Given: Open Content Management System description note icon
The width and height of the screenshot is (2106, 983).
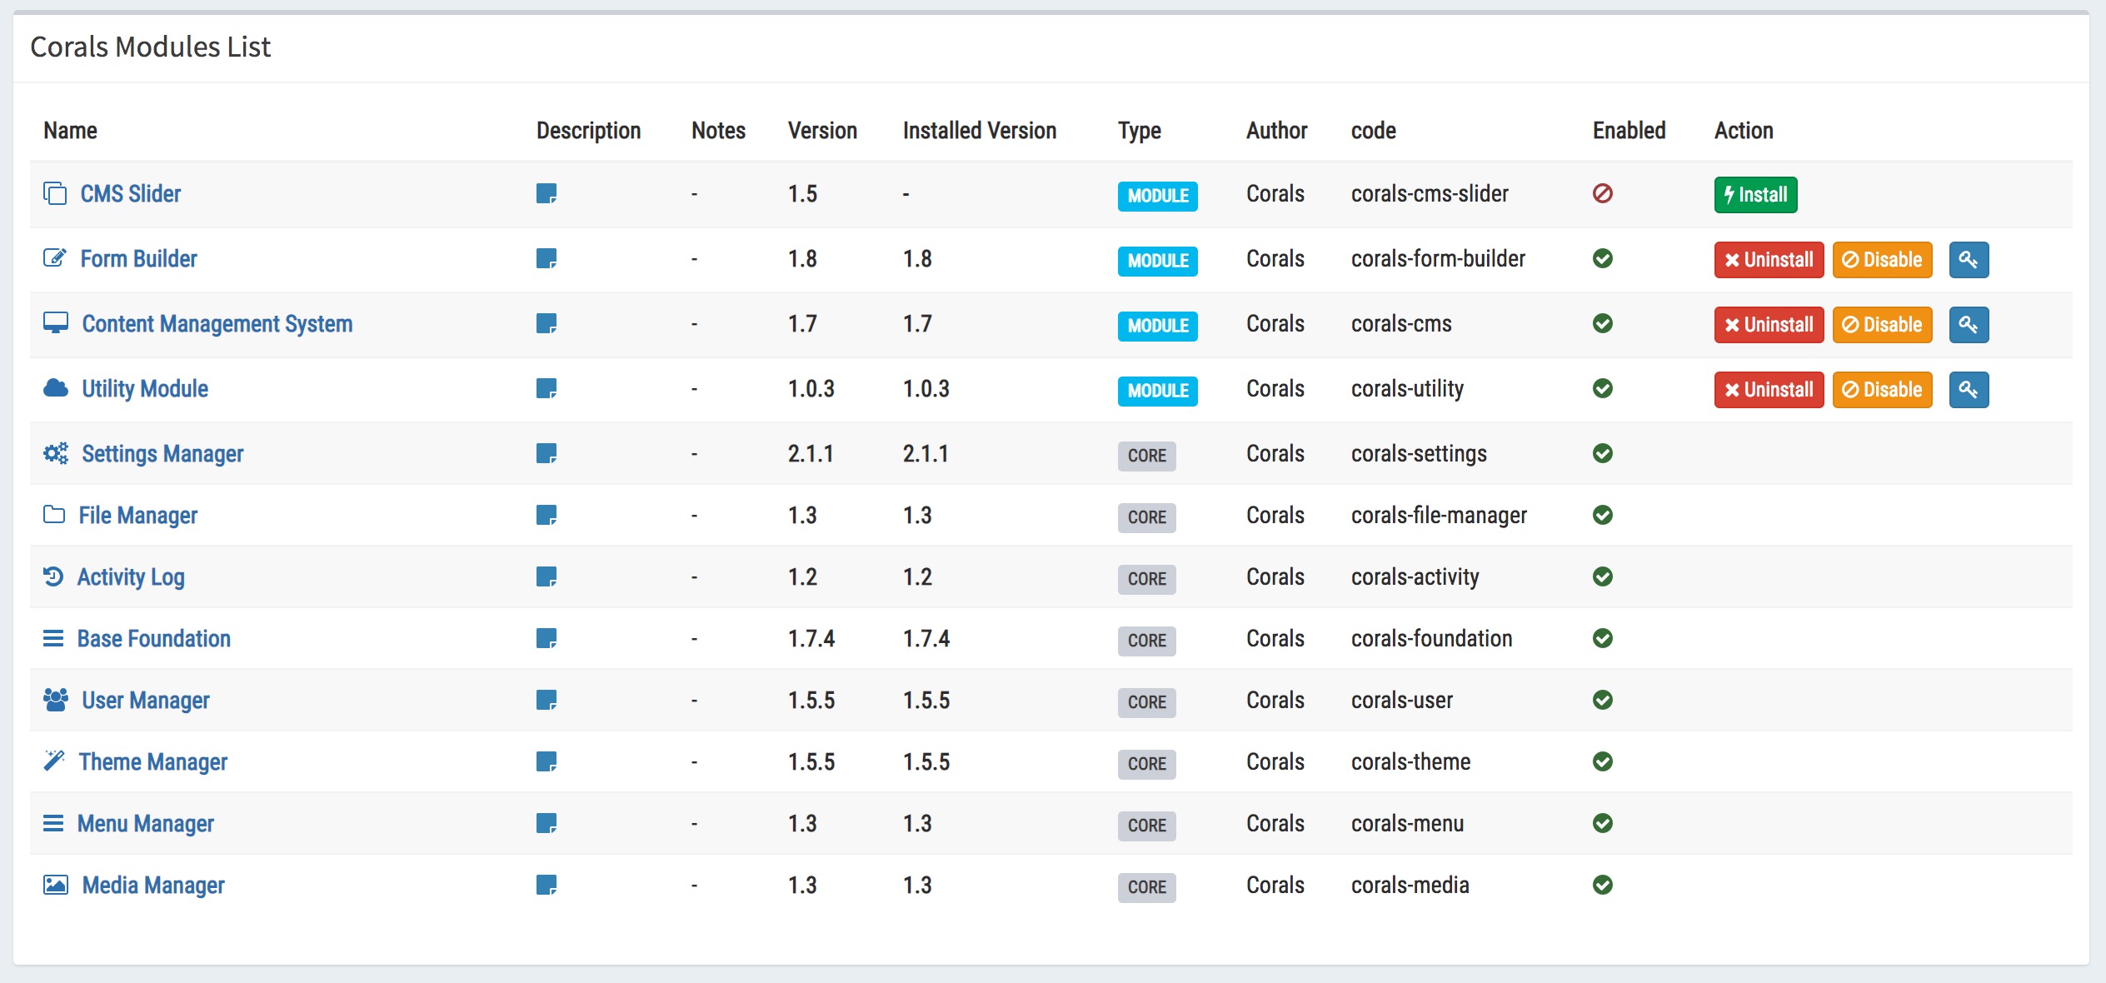Looking at the screenshot, I should coord(546,324).
